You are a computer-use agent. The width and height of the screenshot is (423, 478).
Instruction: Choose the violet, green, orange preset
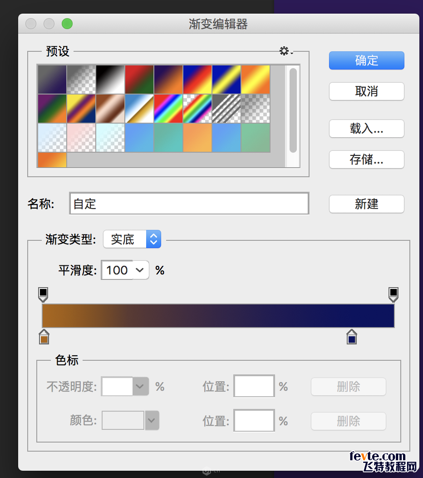[52, 109]
